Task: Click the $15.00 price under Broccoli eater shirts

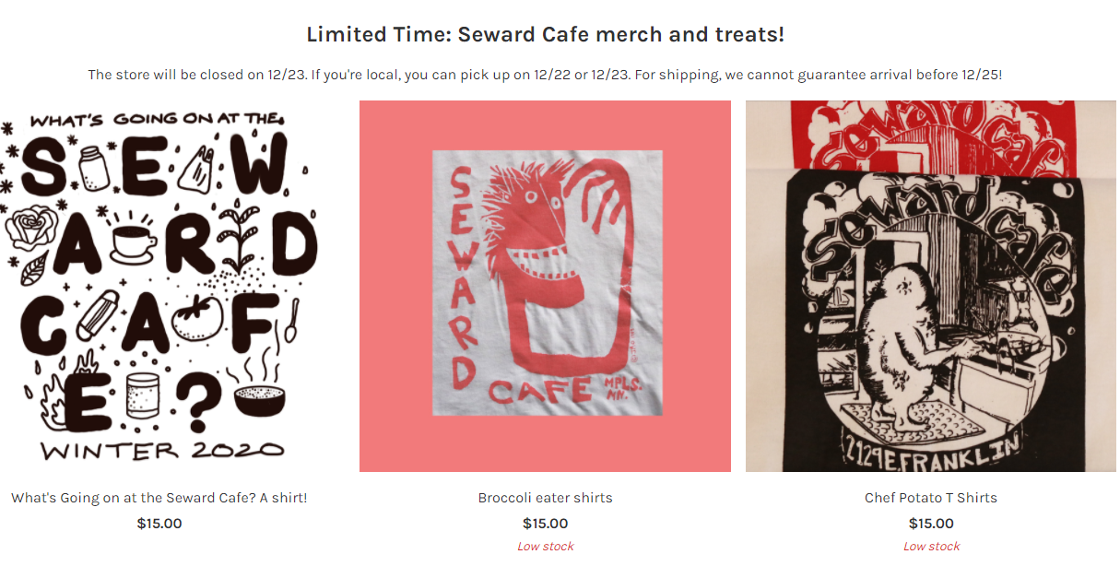Action: pyautogui.click(x=546, y=524)
